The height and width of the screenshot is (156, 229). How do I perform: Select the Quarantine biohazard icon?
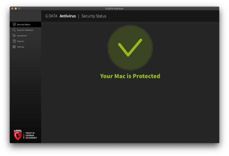(14, 36)
